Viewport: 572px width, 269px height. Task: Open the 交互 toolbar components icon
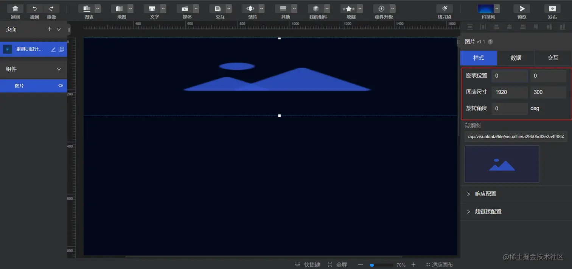[x=218, y=9]
